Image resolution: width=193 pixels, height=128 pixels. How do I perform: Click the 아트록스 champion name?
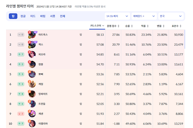[x=43, y=35]
